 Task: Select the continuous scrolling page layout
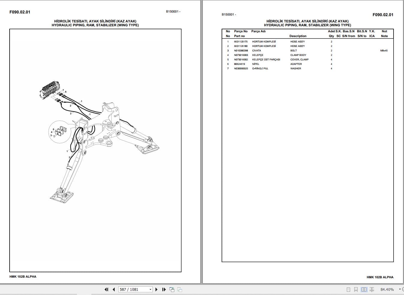pos(356,289)
